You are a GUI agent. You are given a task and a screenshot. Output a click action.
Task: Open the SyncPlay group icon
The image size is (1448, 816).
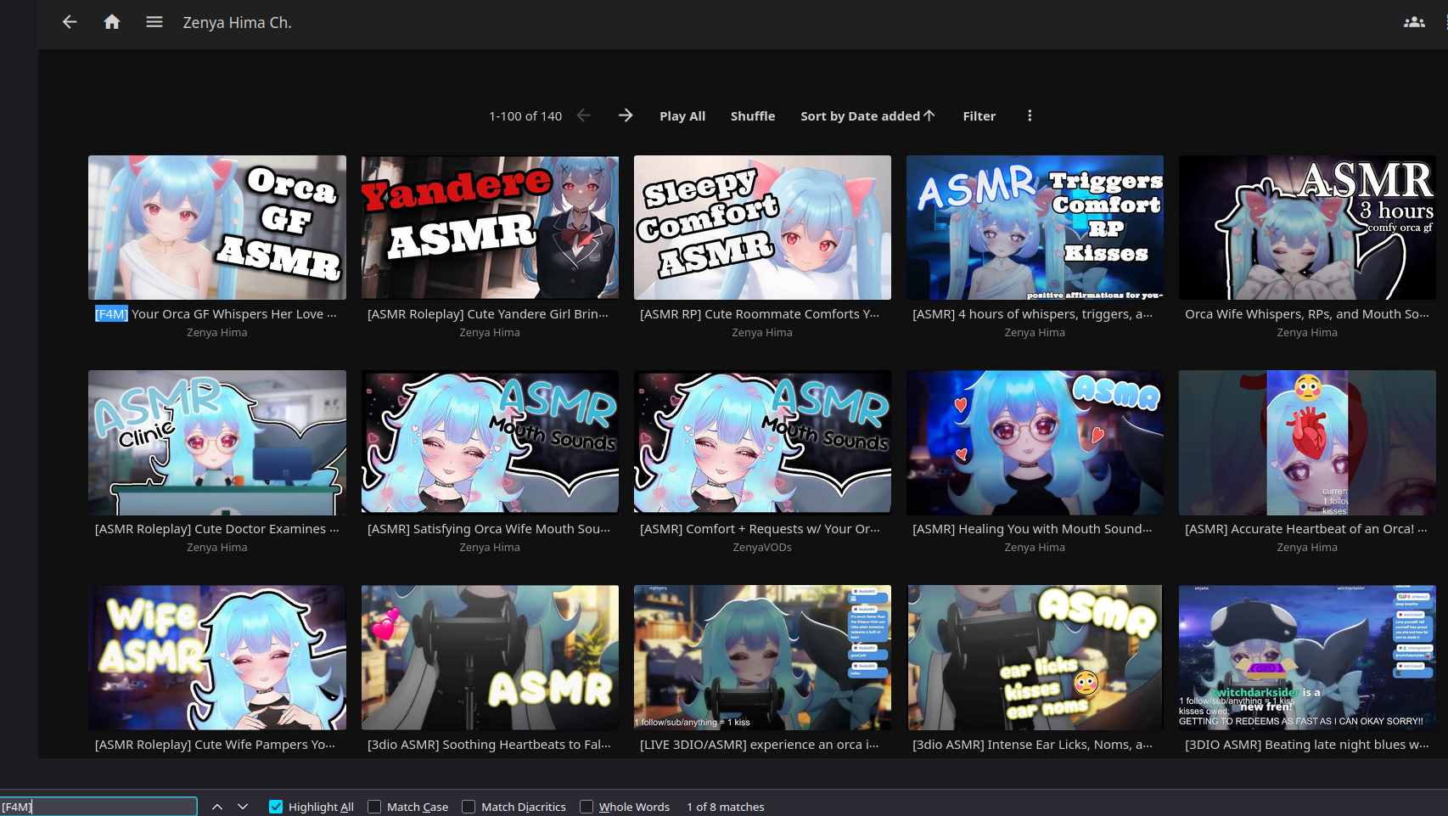1413,22
